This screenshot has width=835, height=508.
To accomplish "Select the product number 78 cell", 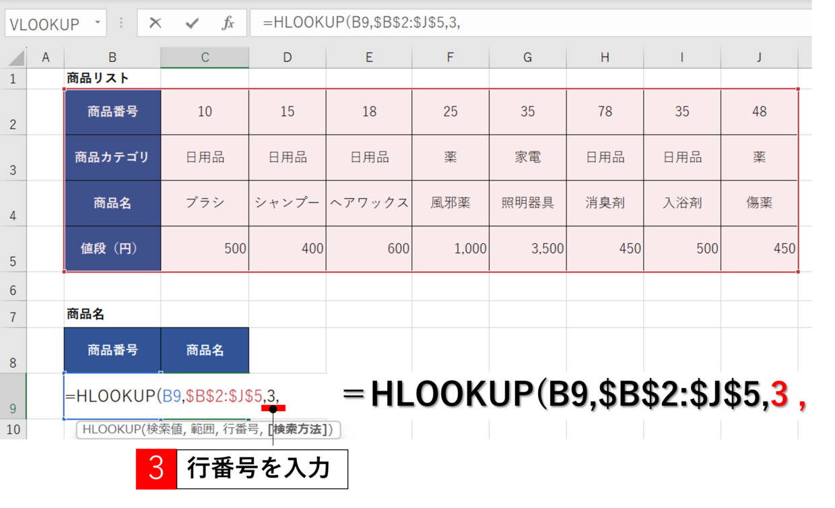I will (x=605, y=112).
